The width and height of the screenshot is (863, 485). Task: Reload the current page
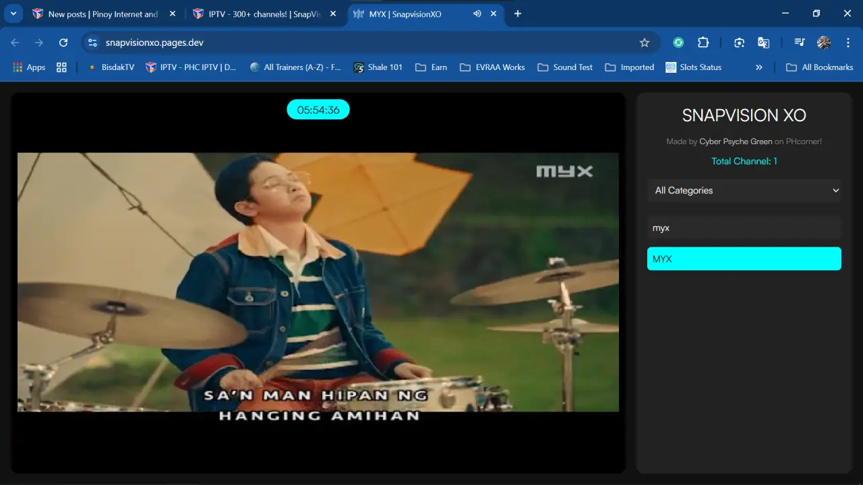pos(63,42)
